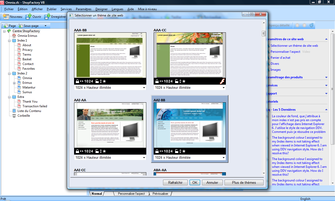The image size is (335, 201).
Task: Click the Flash icon on AAA-CC theme
Action: [x=222, y=81]
